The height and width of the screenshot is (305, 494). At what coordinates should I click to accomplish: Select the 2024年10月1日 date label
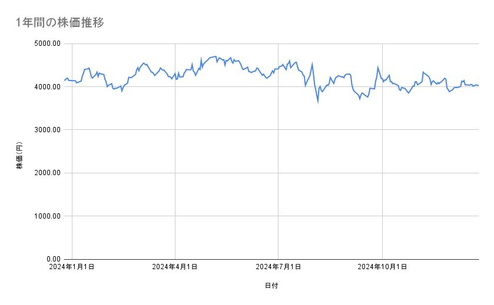(x=383, y=267)
